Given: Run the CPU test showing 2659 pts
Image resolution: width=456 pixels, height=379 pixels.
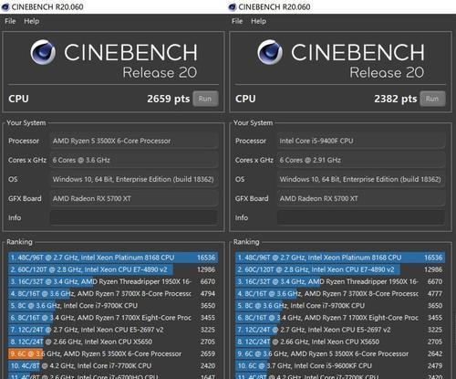Looking at the screenshot, I should point(205,99).
